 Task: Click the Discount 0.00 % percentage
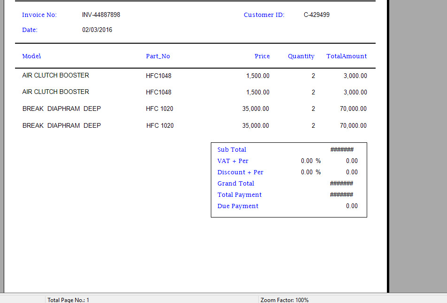click(311, 172)
